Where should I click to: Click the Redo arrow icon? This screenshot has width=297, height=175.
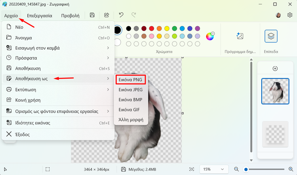click(x=134, y=15)
